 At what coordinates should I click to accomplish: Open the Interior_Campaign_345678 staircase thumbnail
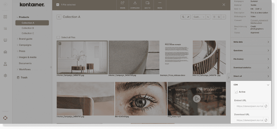point(209,57)
